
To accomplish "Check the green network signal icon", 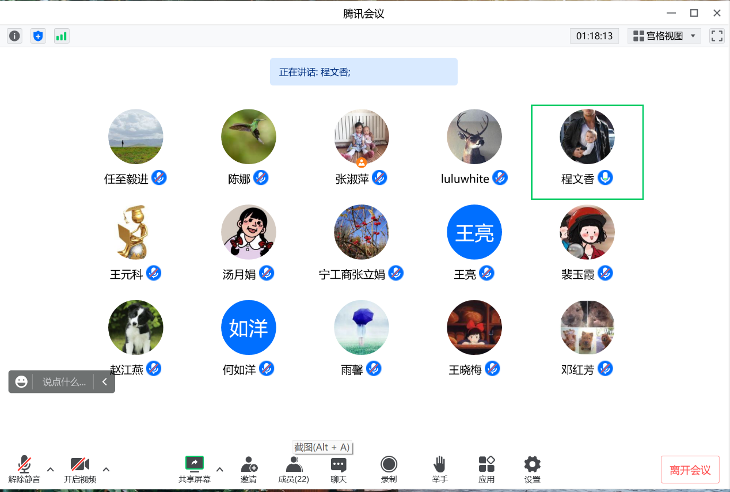I will [61, 36].
